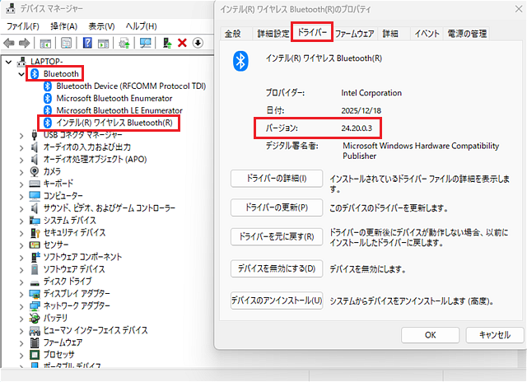Go back with the left arrow toolbar icon
527x382 pixels.
coord(9,43)
